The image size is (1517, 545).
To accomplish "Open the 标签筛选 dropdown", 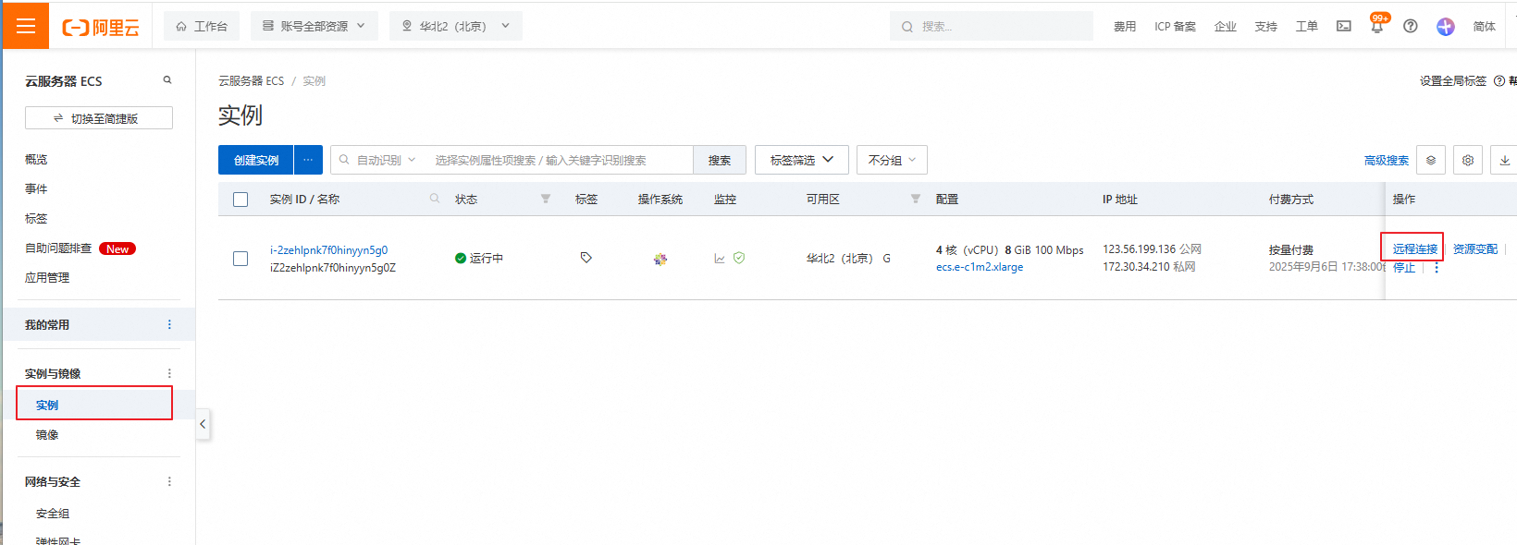I will pos(802,160).
